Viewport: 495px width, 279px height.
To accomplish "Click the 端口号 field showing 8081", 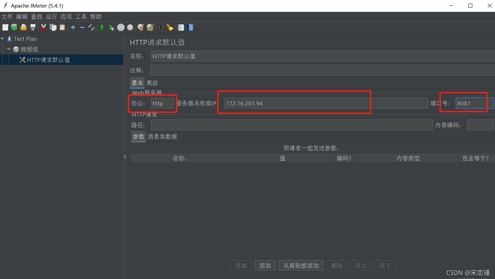I will tap(475, 103).
